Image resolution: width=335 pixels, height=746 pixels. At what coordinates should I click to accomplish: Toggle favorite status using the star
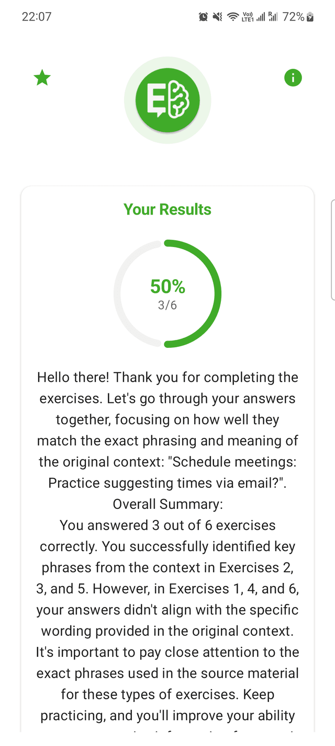pyautogui.click(x=42, y=77)
